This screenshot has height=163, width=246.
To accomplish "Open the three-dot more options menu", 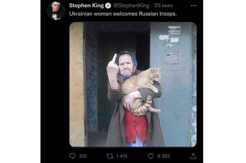I will click(194, 6).
